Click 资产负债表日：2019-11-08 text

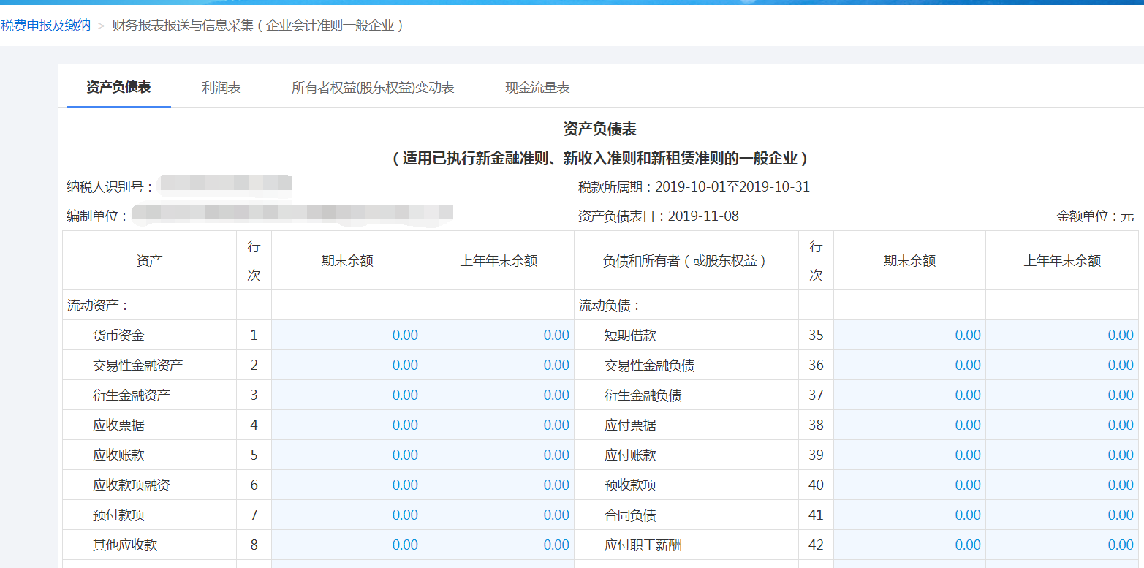[x=659, y=216]
